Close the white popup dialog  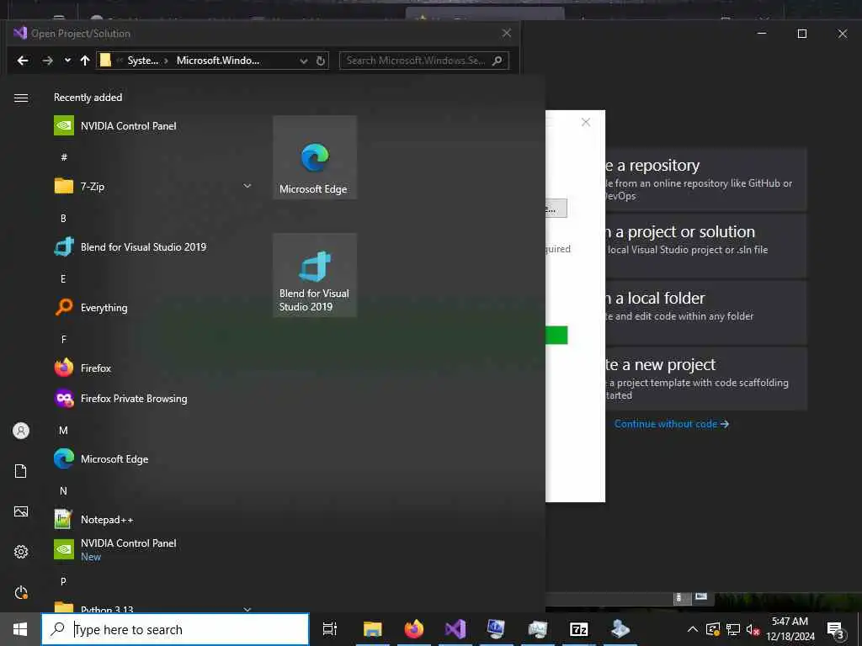click(586, 122)
